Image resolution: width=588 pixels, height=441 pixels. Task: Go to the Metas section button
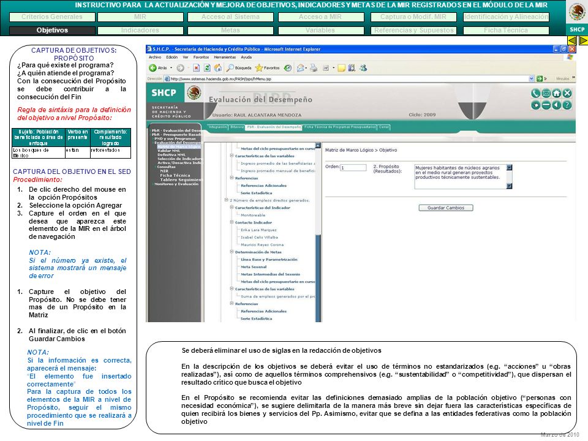tap(230, 31)
